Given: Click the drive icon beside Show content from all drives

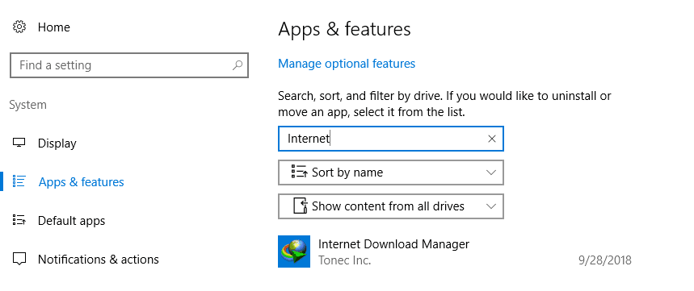Looking at the screenshot, I should [x=301, y=206].
